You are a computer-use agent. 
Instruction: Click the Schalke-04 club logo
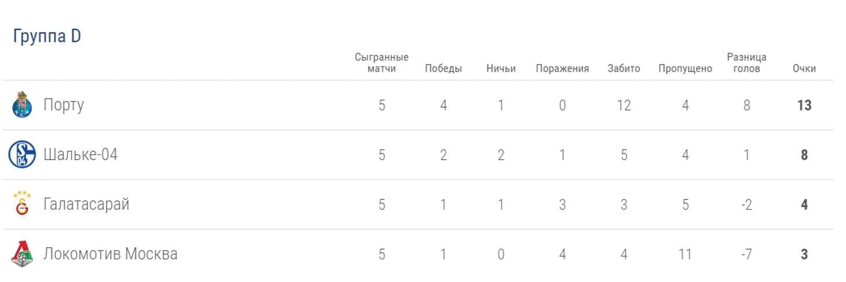click(22, 155)
